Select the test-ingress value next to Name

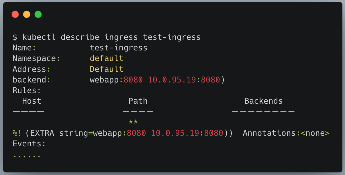tap(119, 48)
